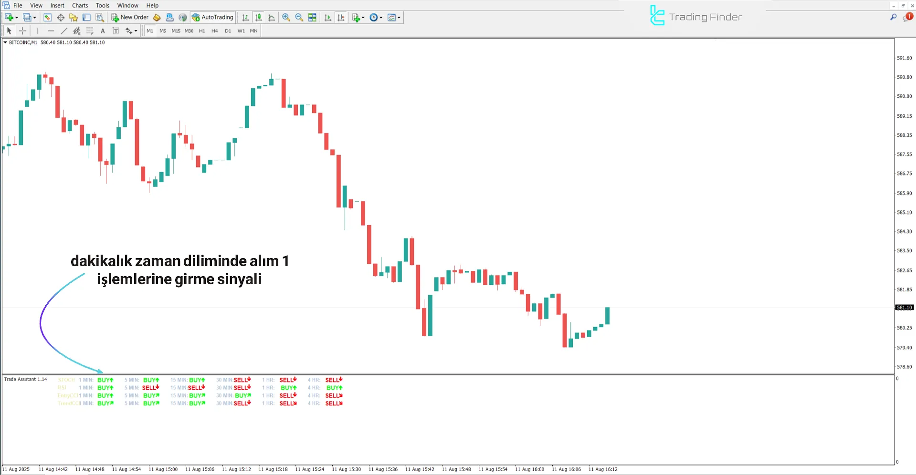Switch the chart to candlestick display
Image resolution: width=916 pixels, height=475 pixels.
258,17
